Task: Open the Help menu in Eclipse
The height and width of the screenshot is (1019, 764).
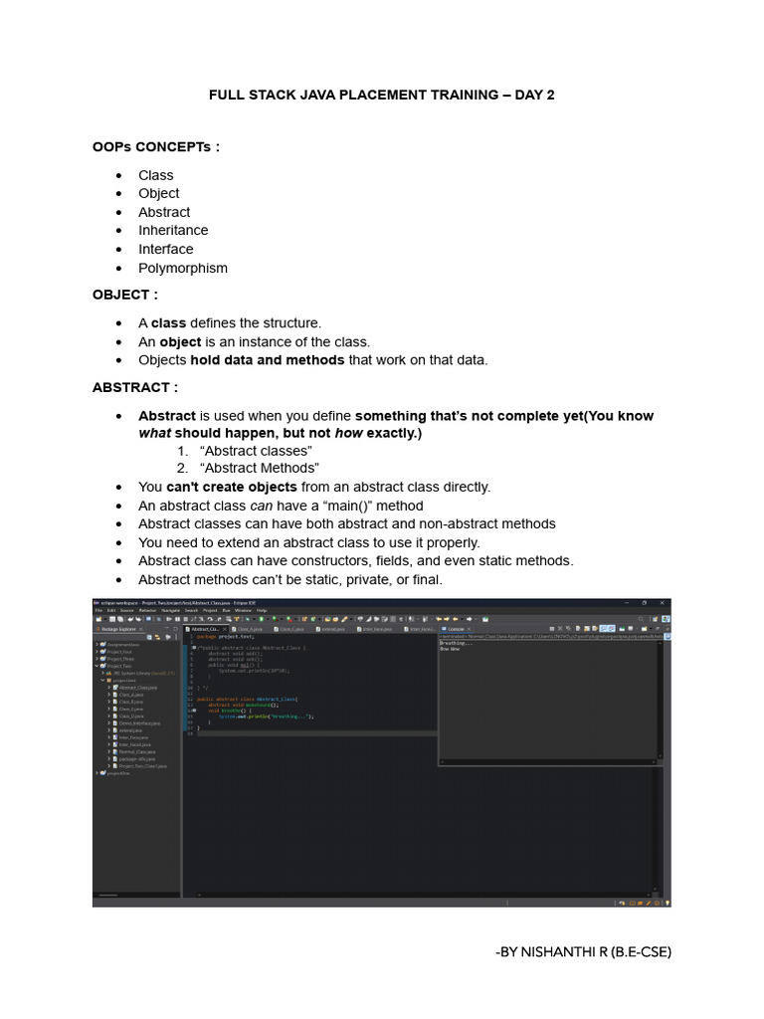Action: (x=262, y=610)
